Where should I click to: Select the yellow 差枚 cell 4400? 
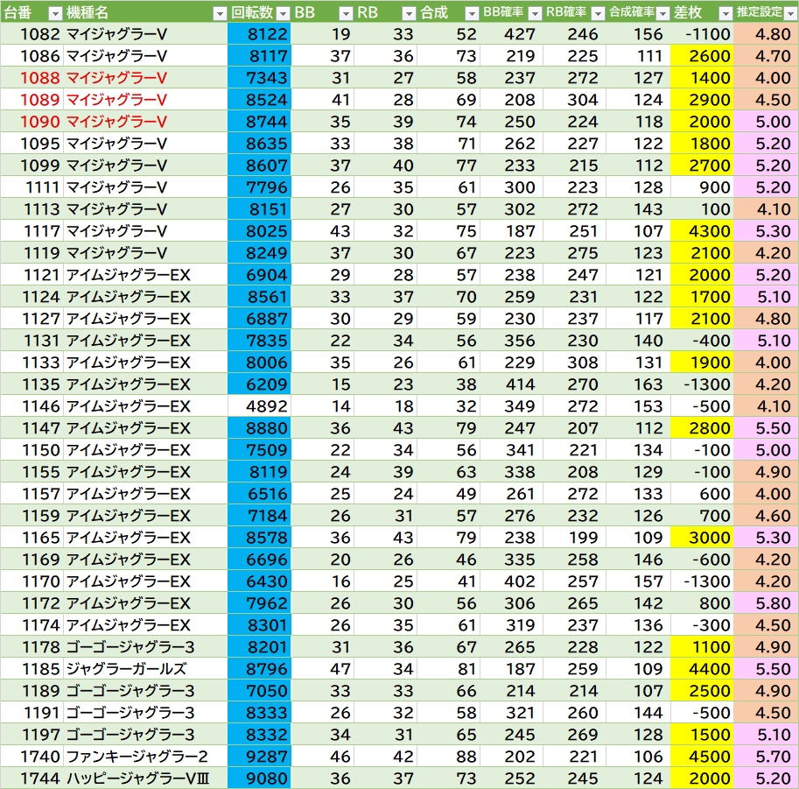[702, 669]
